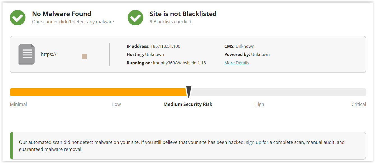
Task: Click the small tan square beside the URL
Action: click(84, 56)
